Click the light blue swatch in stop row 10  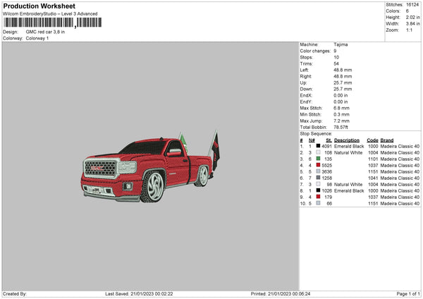[319, 203]
